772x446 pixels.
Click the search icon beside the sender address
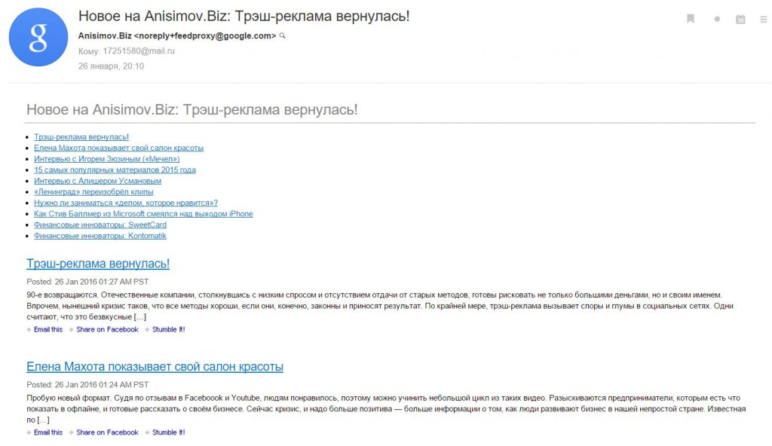pyautogui.click(x=283, y=35)
